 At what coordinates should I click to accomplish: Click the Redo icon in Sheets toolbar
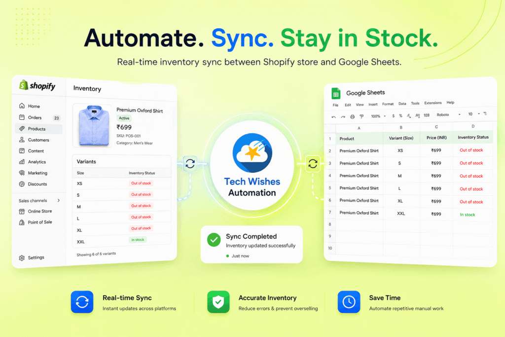(343, 116)
